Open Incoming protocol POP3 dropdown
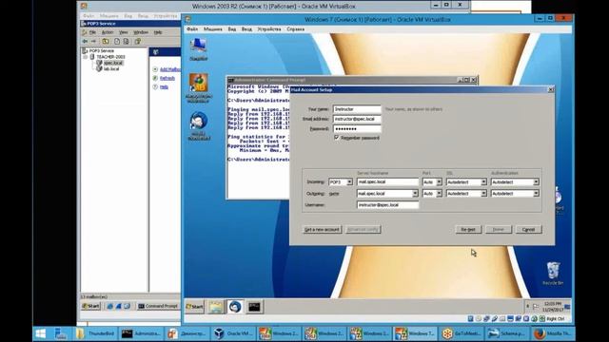The image size is (609, 342). point(341,181)
